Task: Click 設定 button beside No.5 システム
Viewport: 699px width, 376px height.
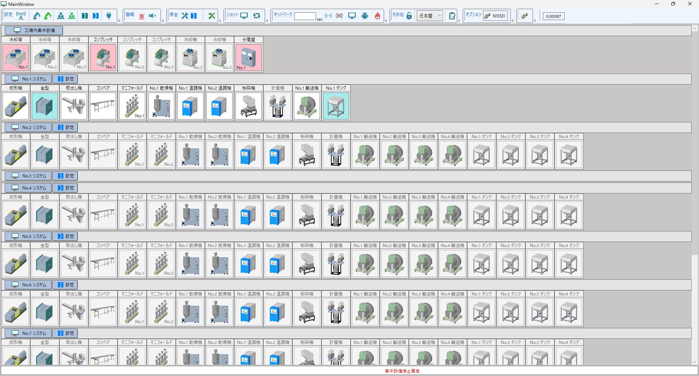Action: (x=65, y=236)
